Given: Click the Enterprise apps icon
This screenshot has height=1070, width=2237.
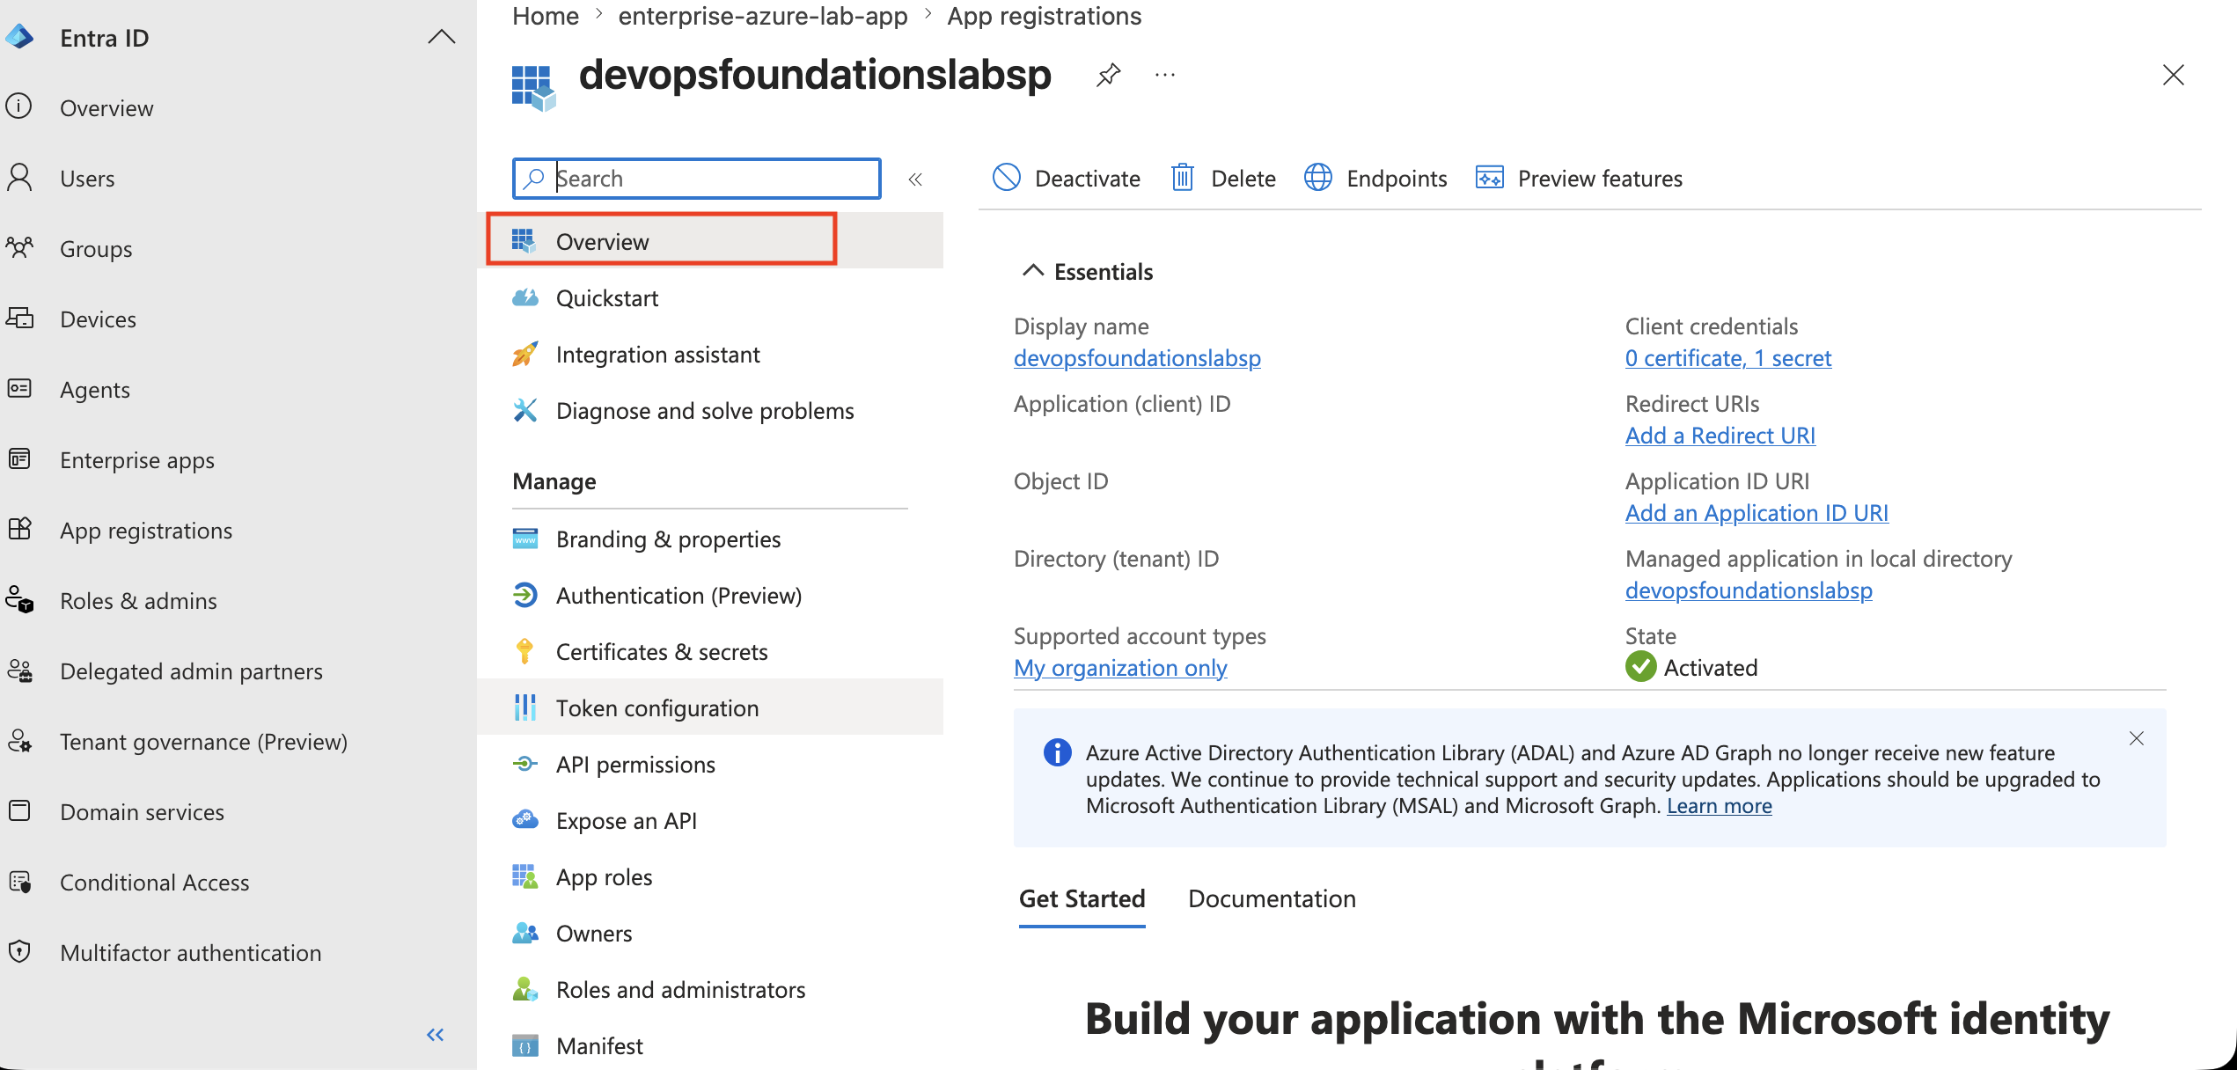Looking at the screenshot, I should coord(19,459).
